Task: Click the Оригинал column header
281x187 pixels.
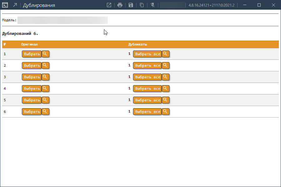Action: 29,44
